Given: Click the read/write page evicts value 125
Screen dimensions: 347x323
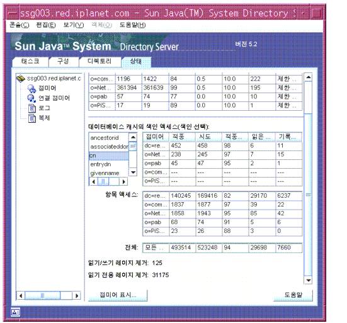Looking at the screenshot, I should (x=157, y=263).
